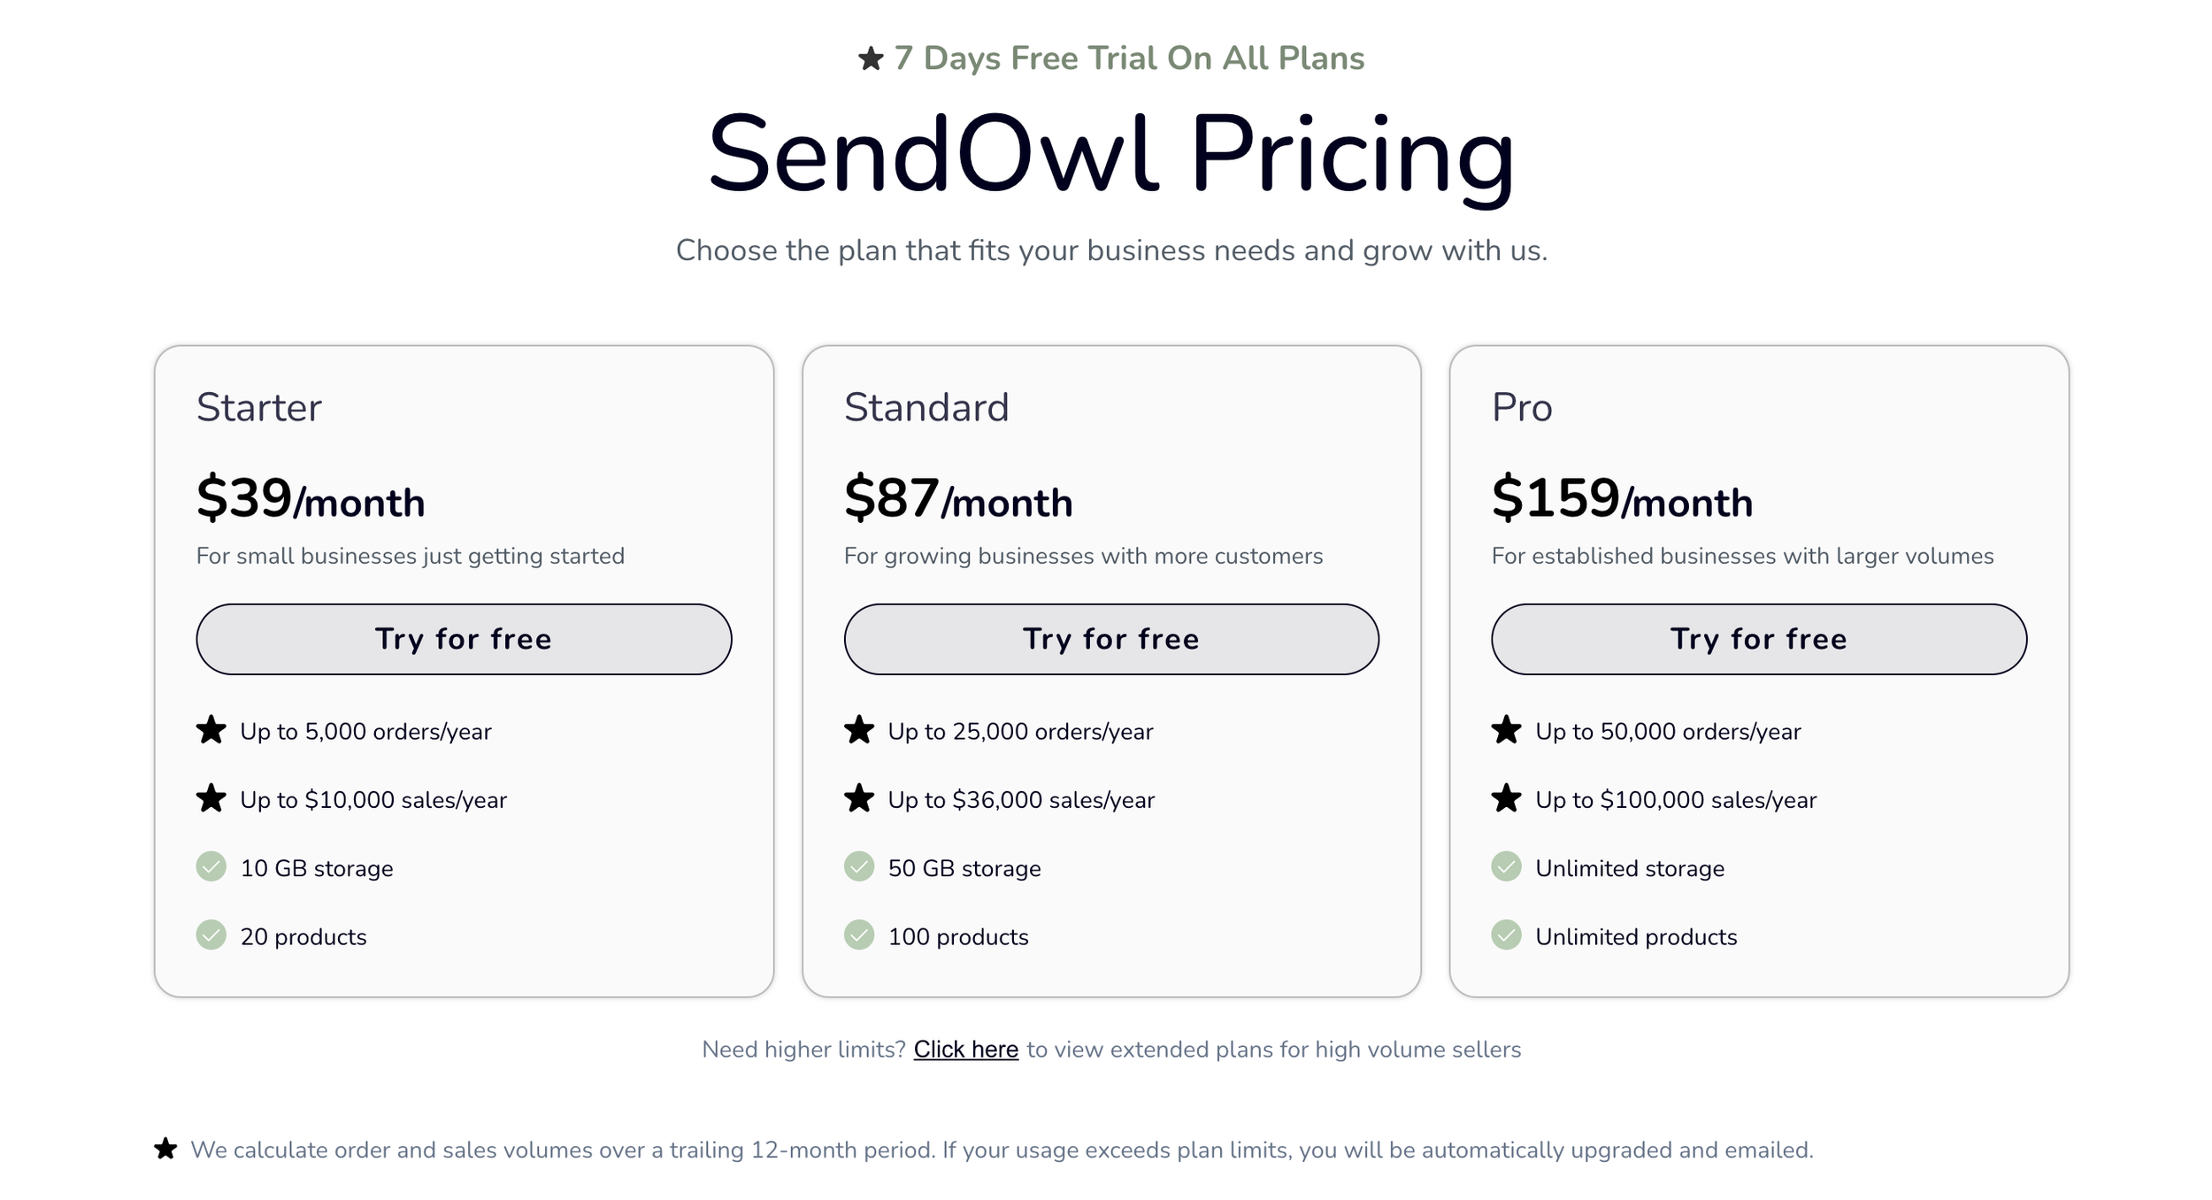This screenshot has height=1200, width=2212.
Task: Click star icon next to $10,000 sales/year
Action: pyautogui.click(x=211, y=798)
